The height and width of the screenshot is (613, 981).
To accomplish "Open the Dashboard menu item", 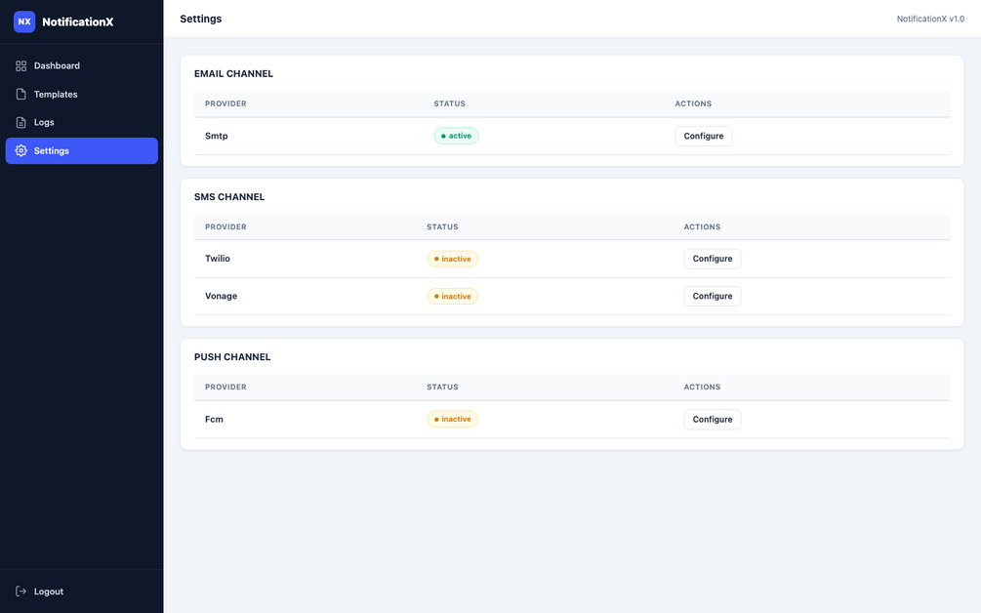I will click(81, 65).
